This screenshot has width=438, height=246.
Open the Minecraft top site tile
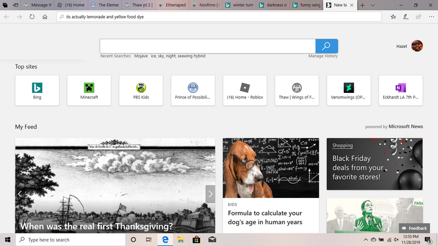click(89, 91)
